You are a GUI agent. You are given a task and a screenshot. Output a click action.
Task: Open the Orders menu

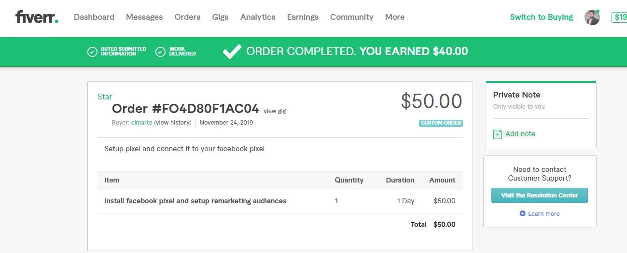[187, 17]
